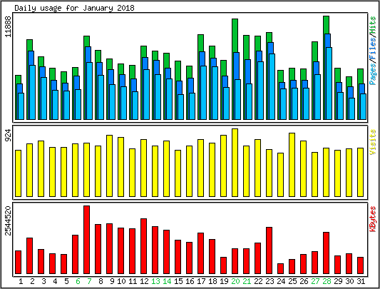Click green weekend day 21 label

click(247, 281)
